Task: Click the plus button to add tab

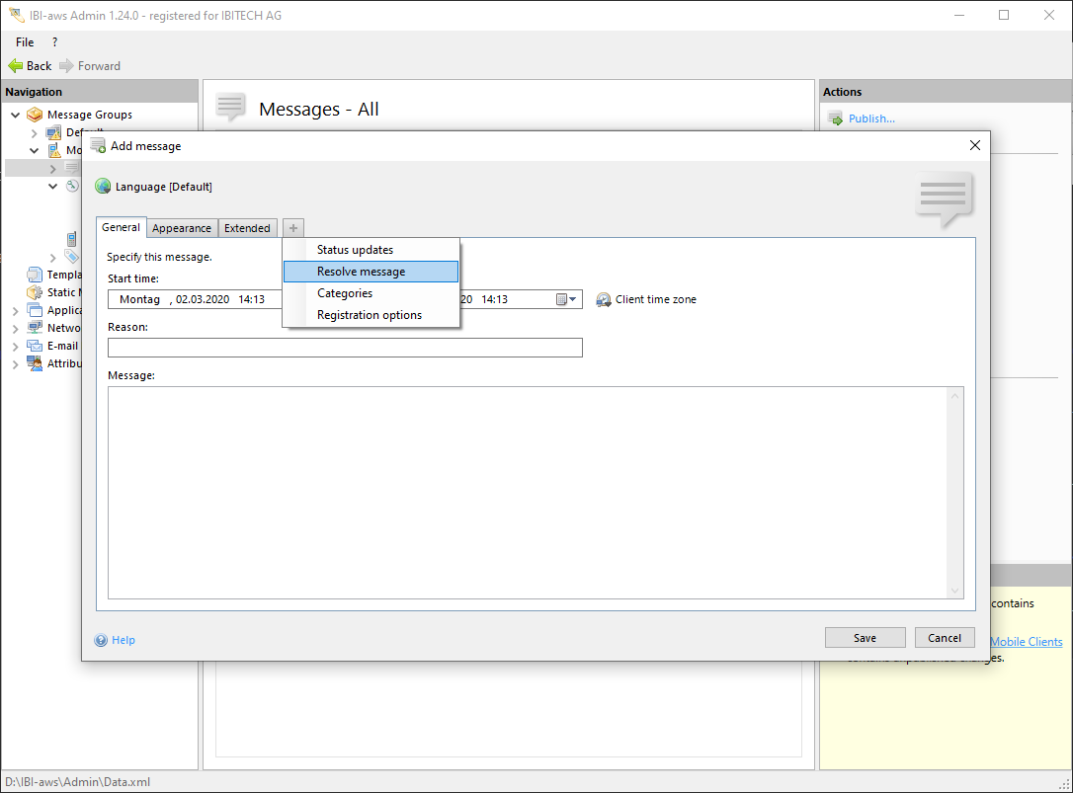Action: click(x=293, y=228)
